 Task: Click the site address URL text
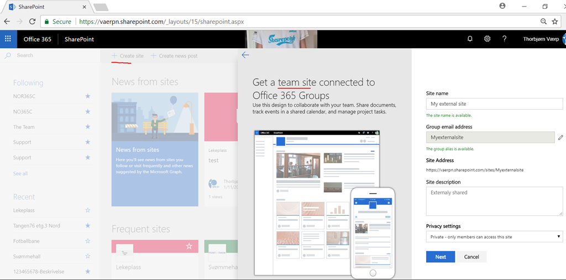click(x=475, y=169)
